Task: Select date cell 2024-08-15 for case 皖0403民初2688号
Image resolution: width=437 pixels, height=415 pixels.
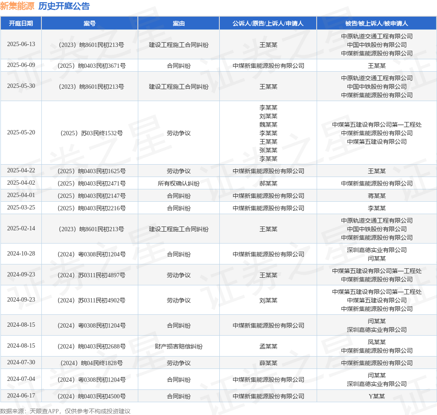Action: [21, 345]
